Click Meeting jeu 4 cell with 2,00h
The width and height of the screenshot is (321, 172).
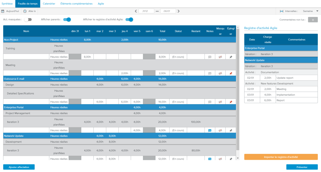pos(125,73)
